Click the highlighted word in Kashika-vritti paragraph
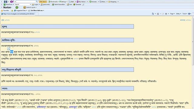Image resolution: width=194 pixels, height=109 pixels. [12, 52]
